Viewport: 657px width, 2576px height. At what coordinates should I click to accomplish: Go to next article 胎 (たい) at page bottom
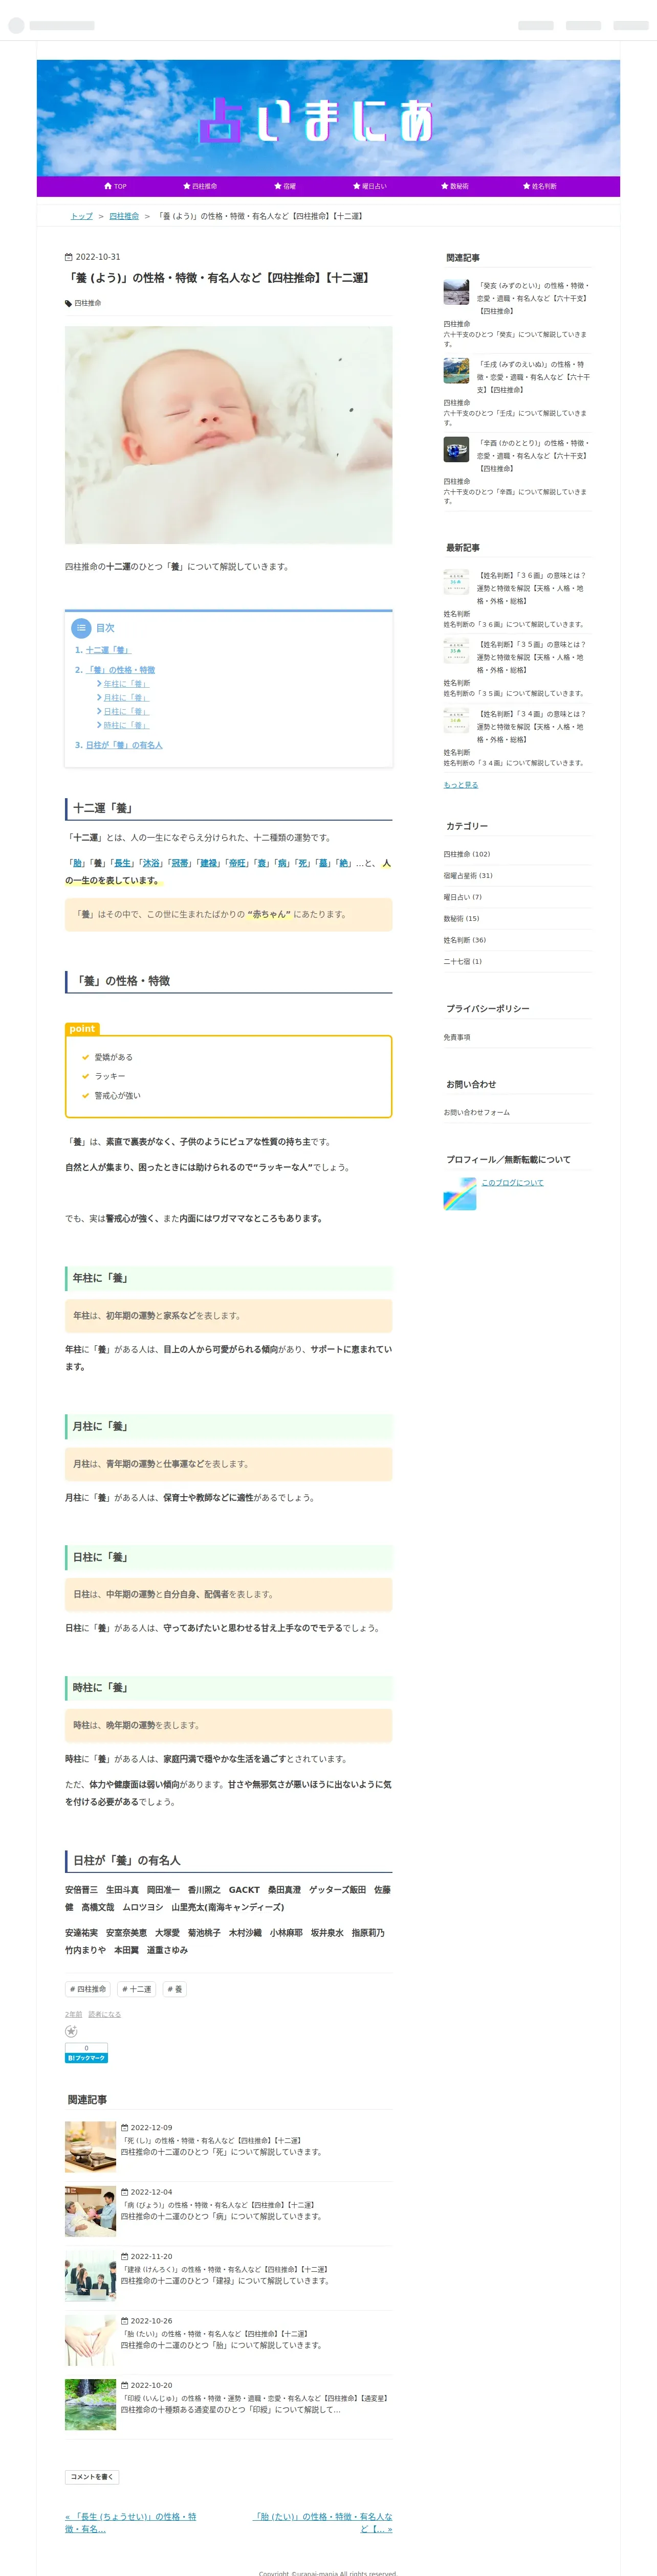point(323,2522)
